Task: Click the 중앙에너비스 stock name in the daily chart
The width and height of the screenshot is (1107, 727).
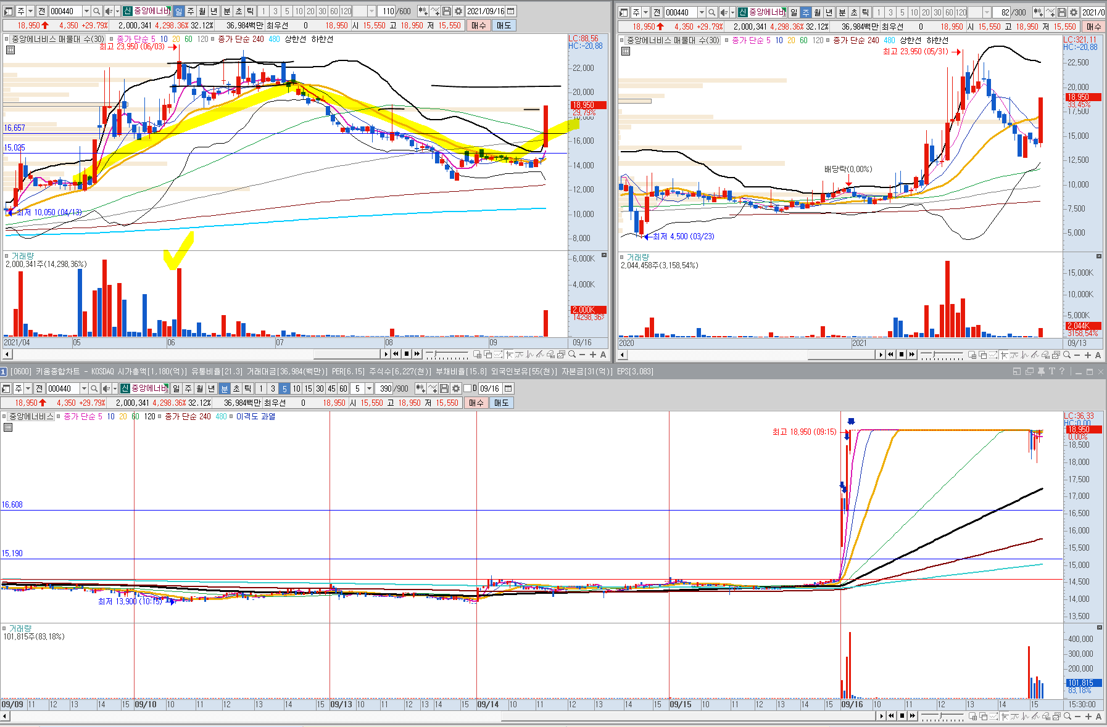Action: 151,11
